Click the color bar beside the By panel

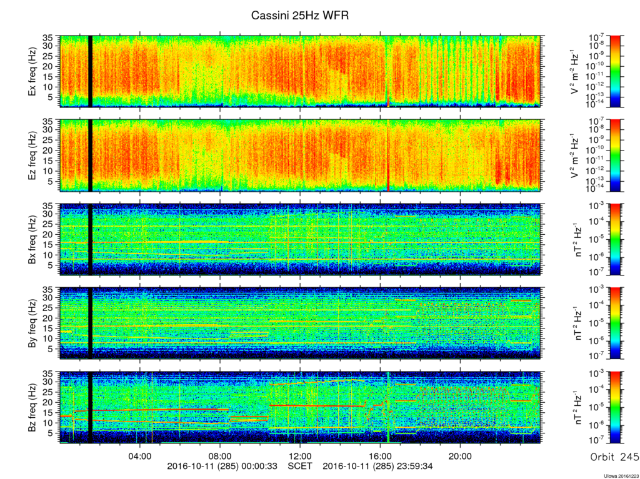pyautogui.click(x=615, y=323)
